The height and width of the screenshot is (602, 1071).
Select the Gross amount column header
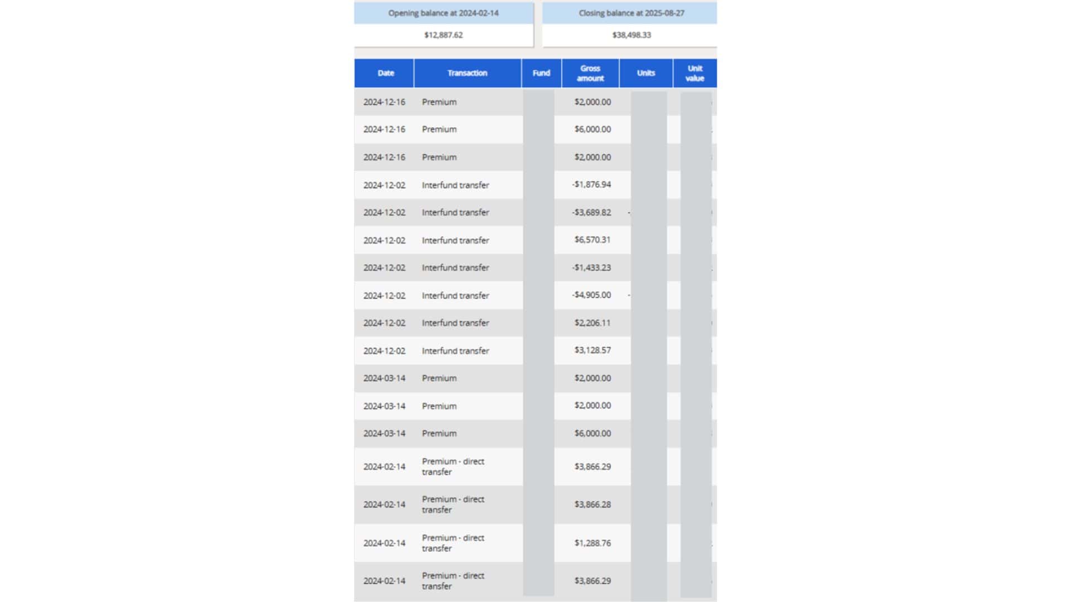coord(590,73)
